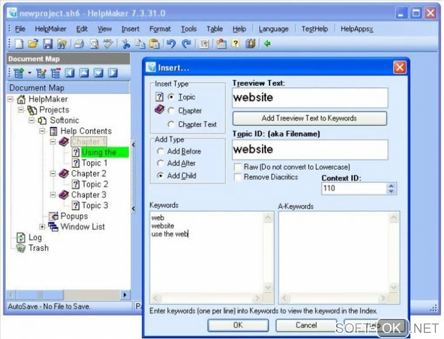Collapse the Chapter 1 node
Image resolution: width=444 pixels, height=339 pixels.
[x=53, y=142]
